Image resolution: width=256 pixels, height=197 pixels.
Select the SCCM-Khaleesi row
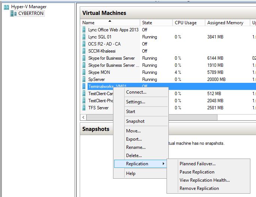click(x=168, y=51)
